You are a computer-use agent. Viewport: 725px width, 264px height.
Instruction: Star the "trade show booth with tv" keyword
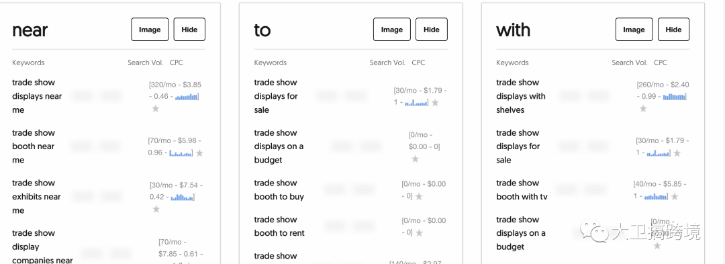click(x=675, y=196)
